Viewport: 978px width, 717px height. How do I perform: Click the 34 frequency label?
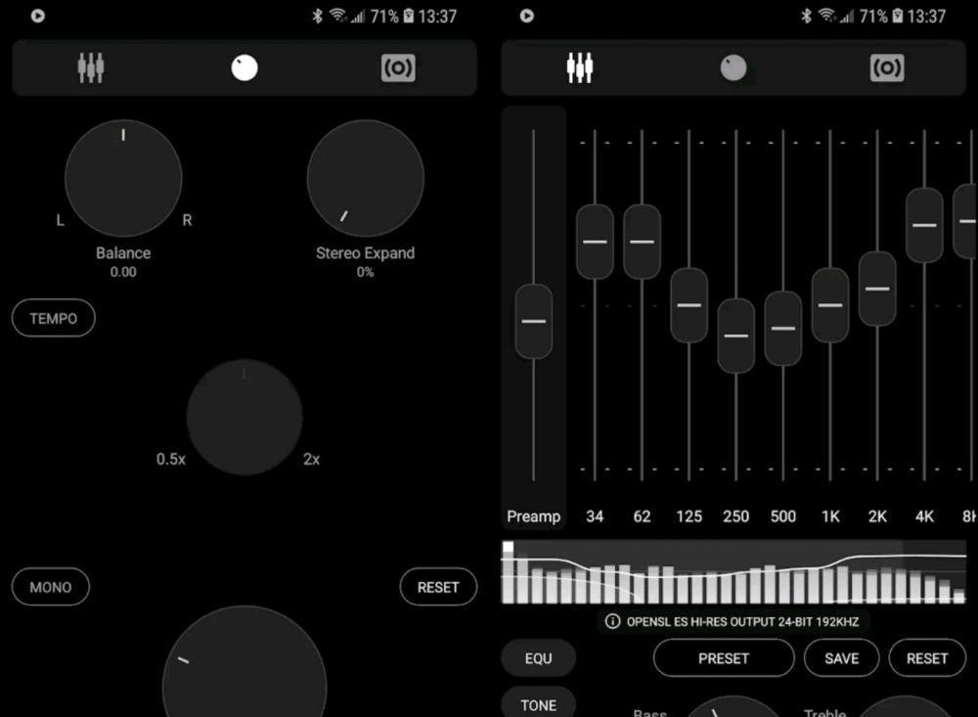click(595, 516)
